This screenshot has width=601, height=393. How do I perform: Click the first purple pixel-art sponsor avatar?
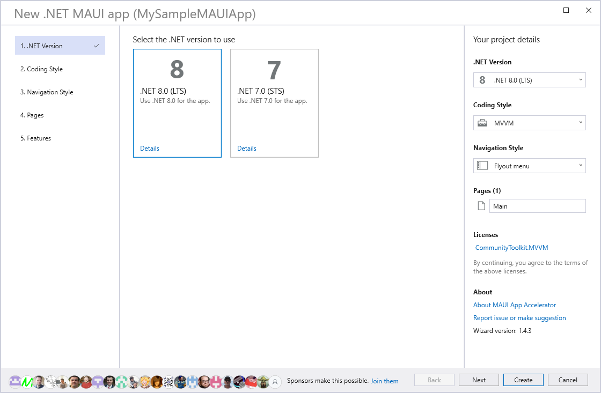(x=15, y=382)
